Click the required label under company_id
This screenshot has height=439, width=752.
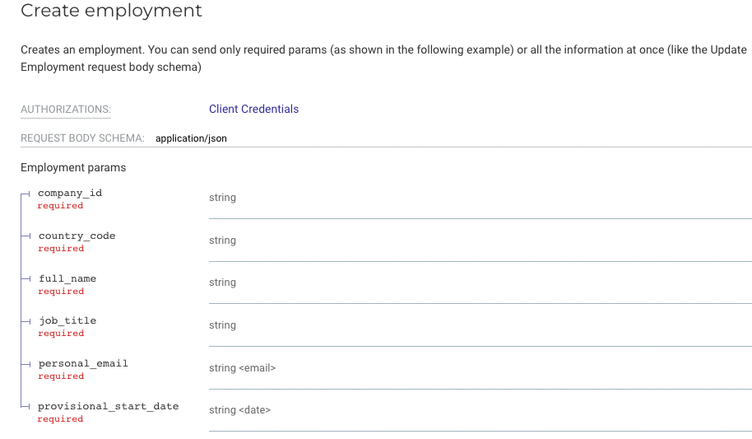point(60,206)
